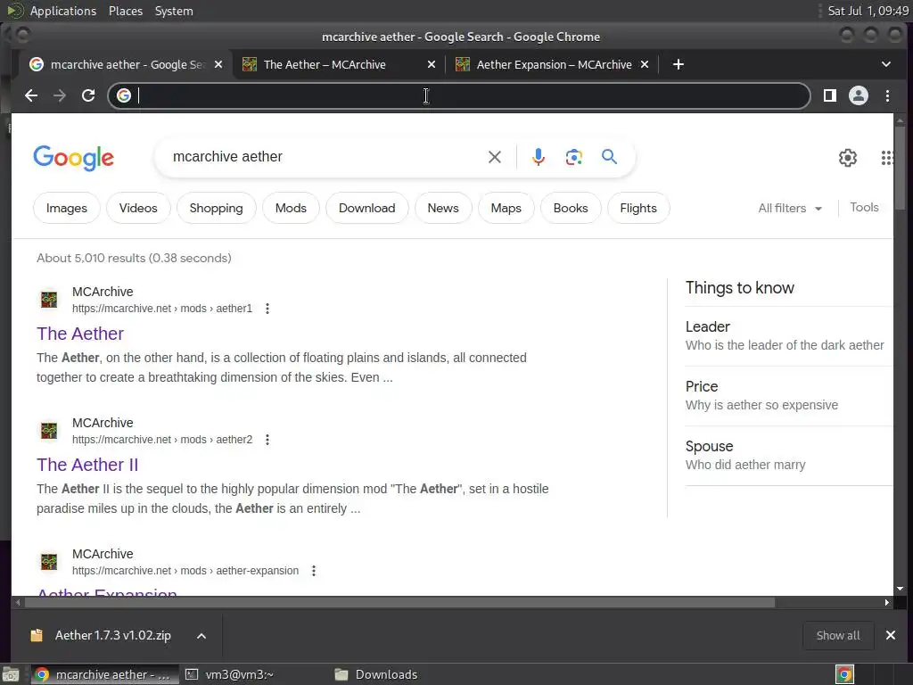The height and width of the screenshot is (685, 913).
Task: Open the Chrome side panel icon
Action: 830,95
